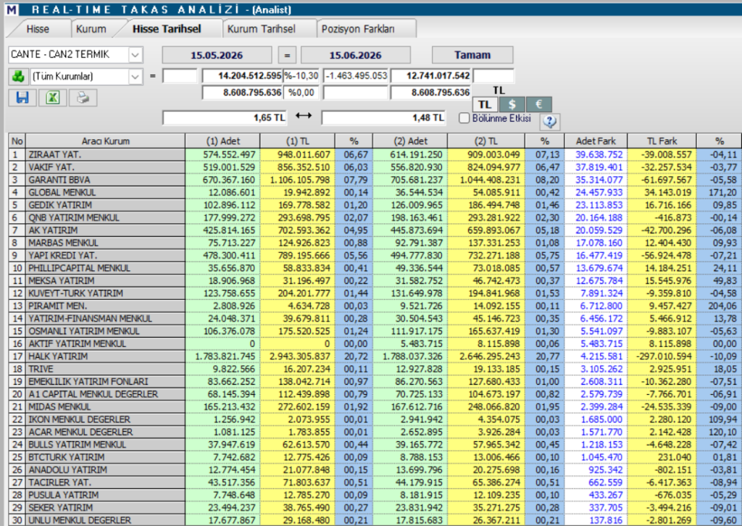
Task: Select the BTCTURK YATIRIM row
Action: (375, 457)
